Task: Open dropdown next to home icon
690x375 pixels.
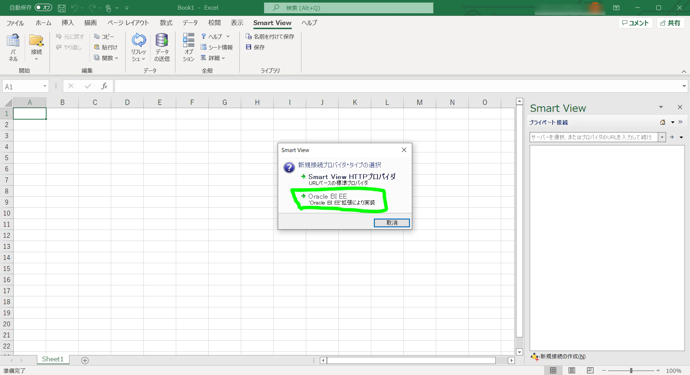Action: (x=673, y=122)
